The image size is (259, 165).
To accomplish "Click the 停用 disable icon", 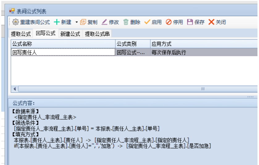I will pyautogui.click(x=169, y=22).
